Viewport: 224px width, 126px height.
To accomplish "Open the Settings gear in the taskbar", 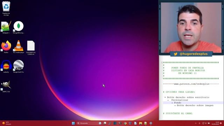I will coord(151,123).
